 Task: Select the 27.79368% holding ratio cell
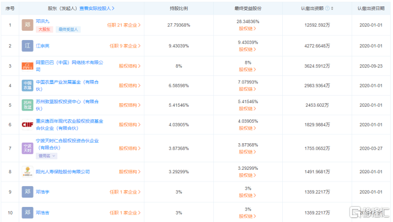(x=179, y=25)
